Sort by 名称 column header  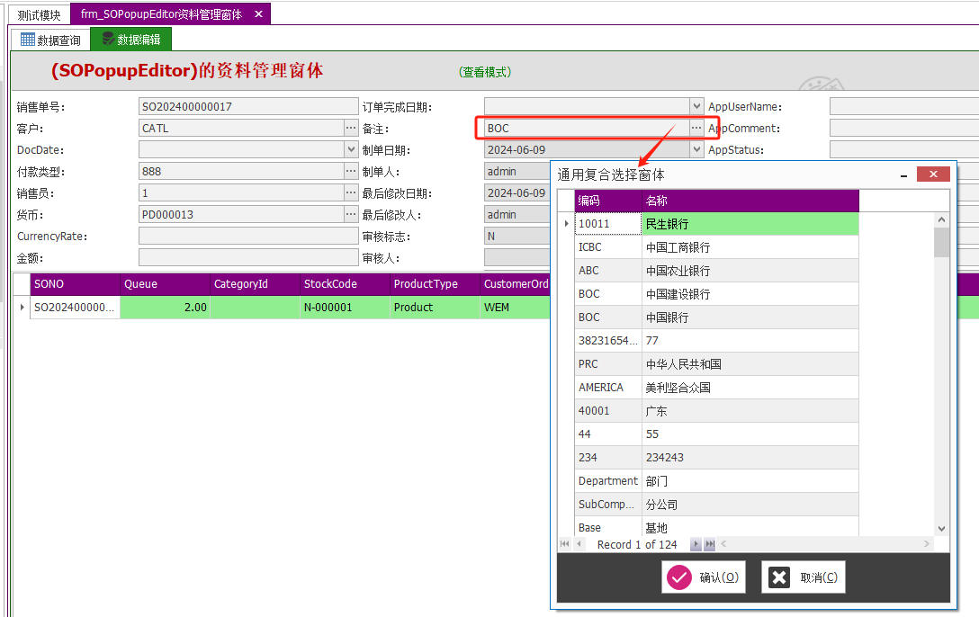tap(750, 201)
